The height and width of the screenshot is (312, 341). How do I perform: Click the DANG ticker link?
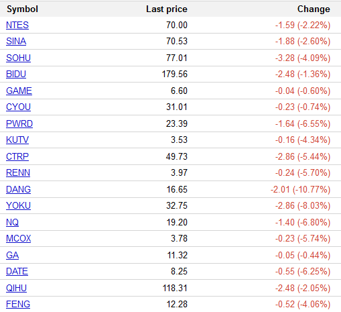pos(18,189)
